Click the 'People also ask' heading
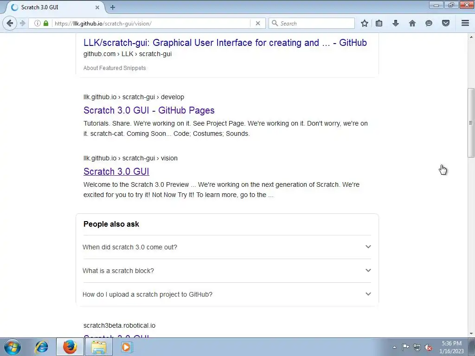 [x=111, y=224]
